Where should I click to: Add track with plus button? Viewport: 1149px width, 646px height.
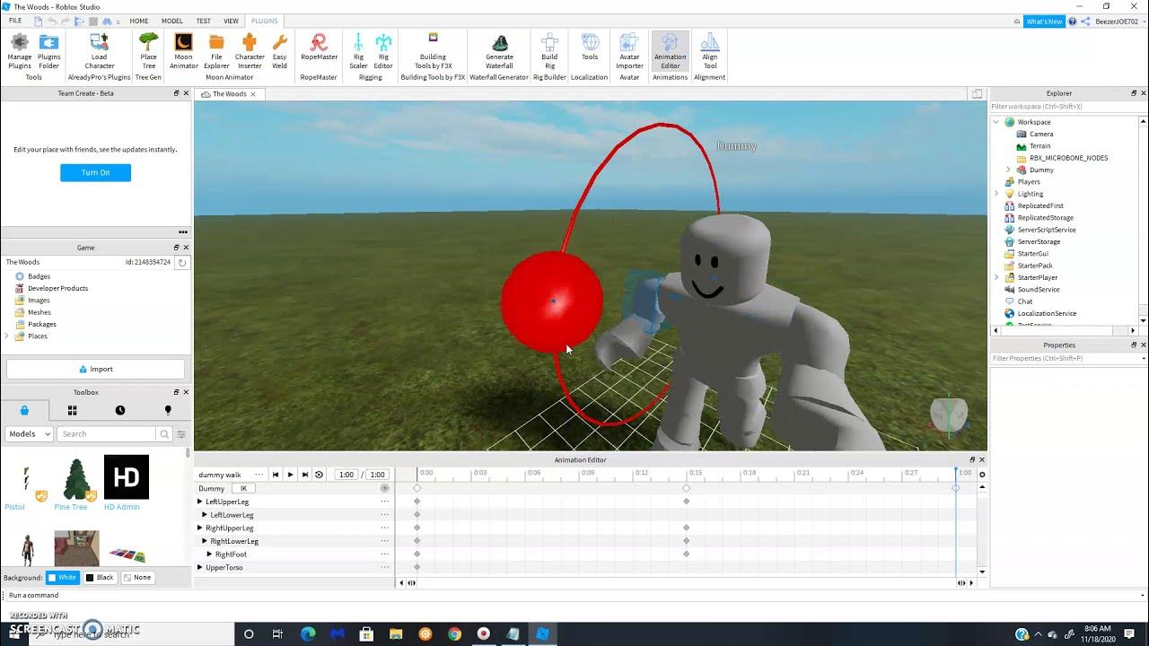(x=384, y=489)
